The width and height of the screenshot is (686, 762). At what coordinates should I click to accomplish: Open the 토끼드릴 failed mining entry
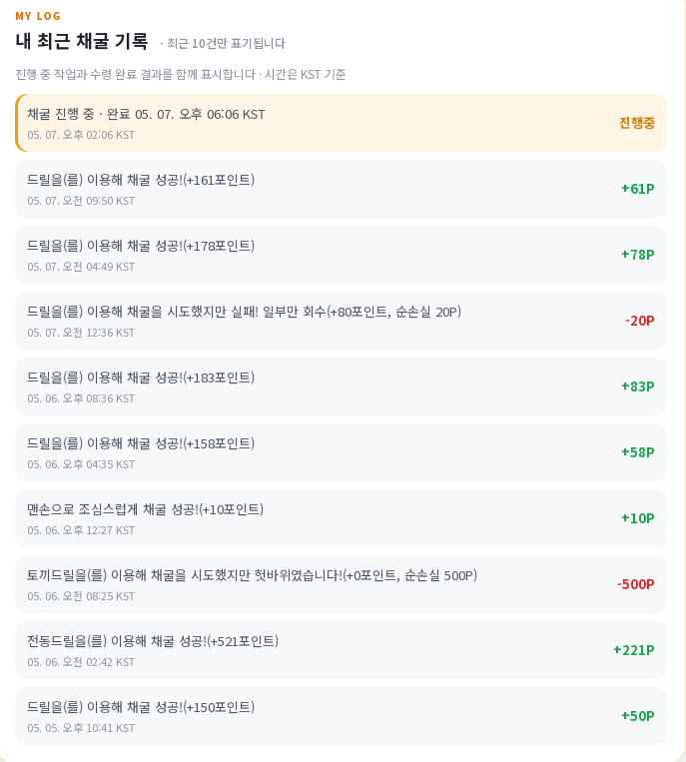[341, 584]
